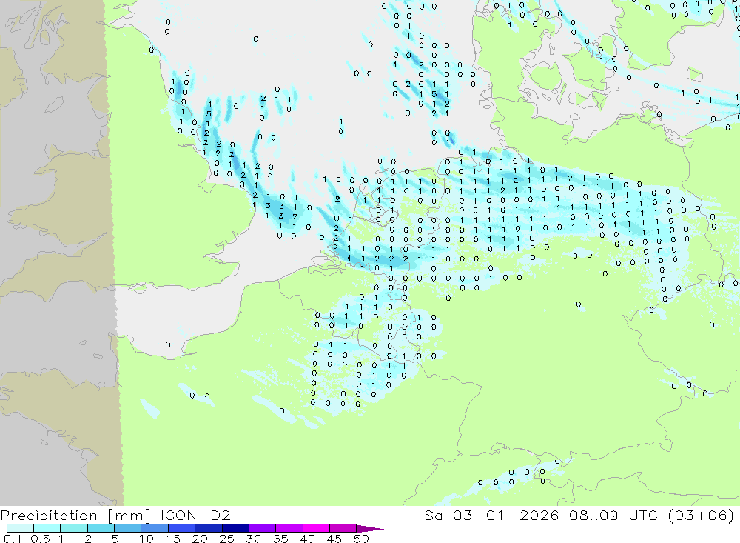Click the 'ICON-D2' model label
Viewport: 740px width, 543px height.
pos(195,515)
